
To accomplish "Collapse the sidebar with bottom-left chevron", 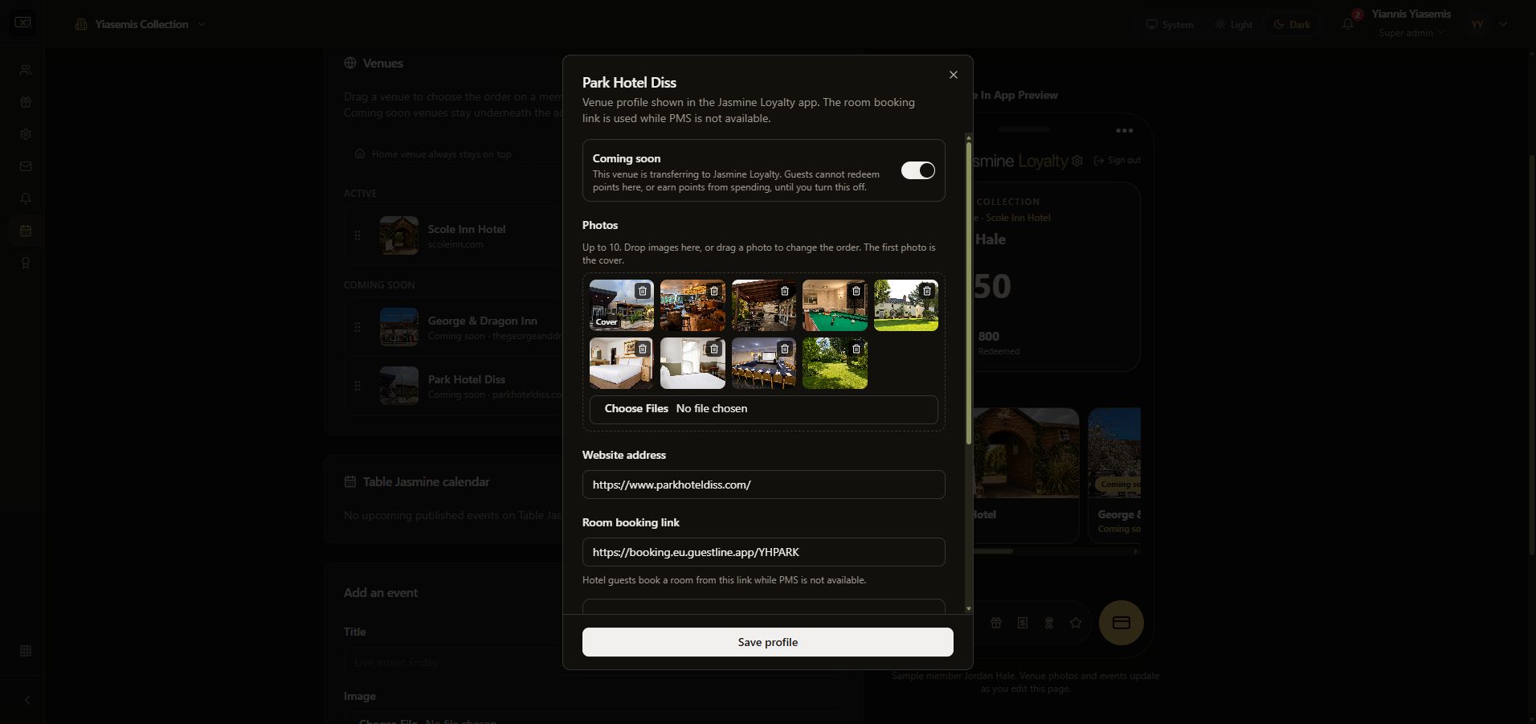I will click(x=27, y=700).
